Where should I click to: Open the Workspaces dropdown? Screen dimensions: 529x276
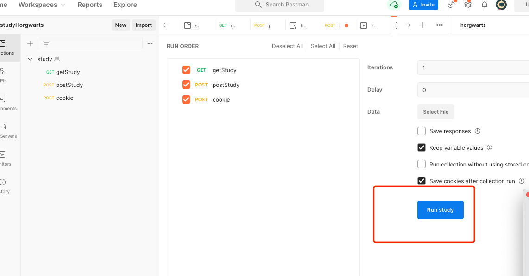tap(42, 5)
